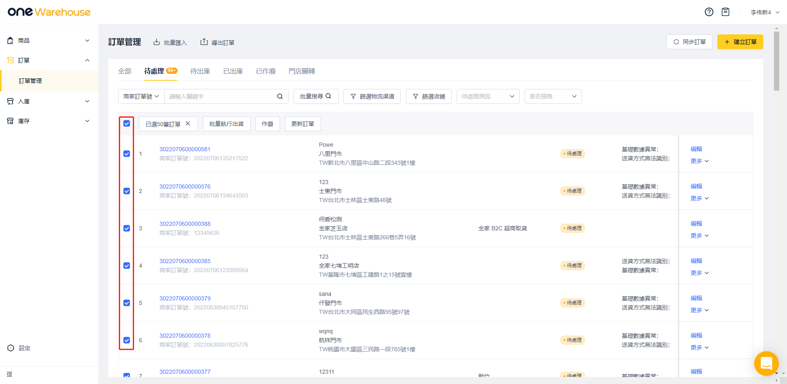Expand 更多 for order 3022070600000581
Viewport: 787px width, 384px height.
click(x=699, y=161)
